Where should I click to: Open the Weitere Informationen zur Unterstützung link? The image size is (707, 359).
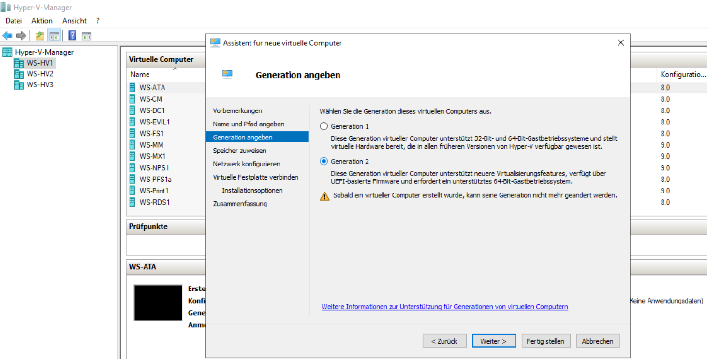[444, 307]
